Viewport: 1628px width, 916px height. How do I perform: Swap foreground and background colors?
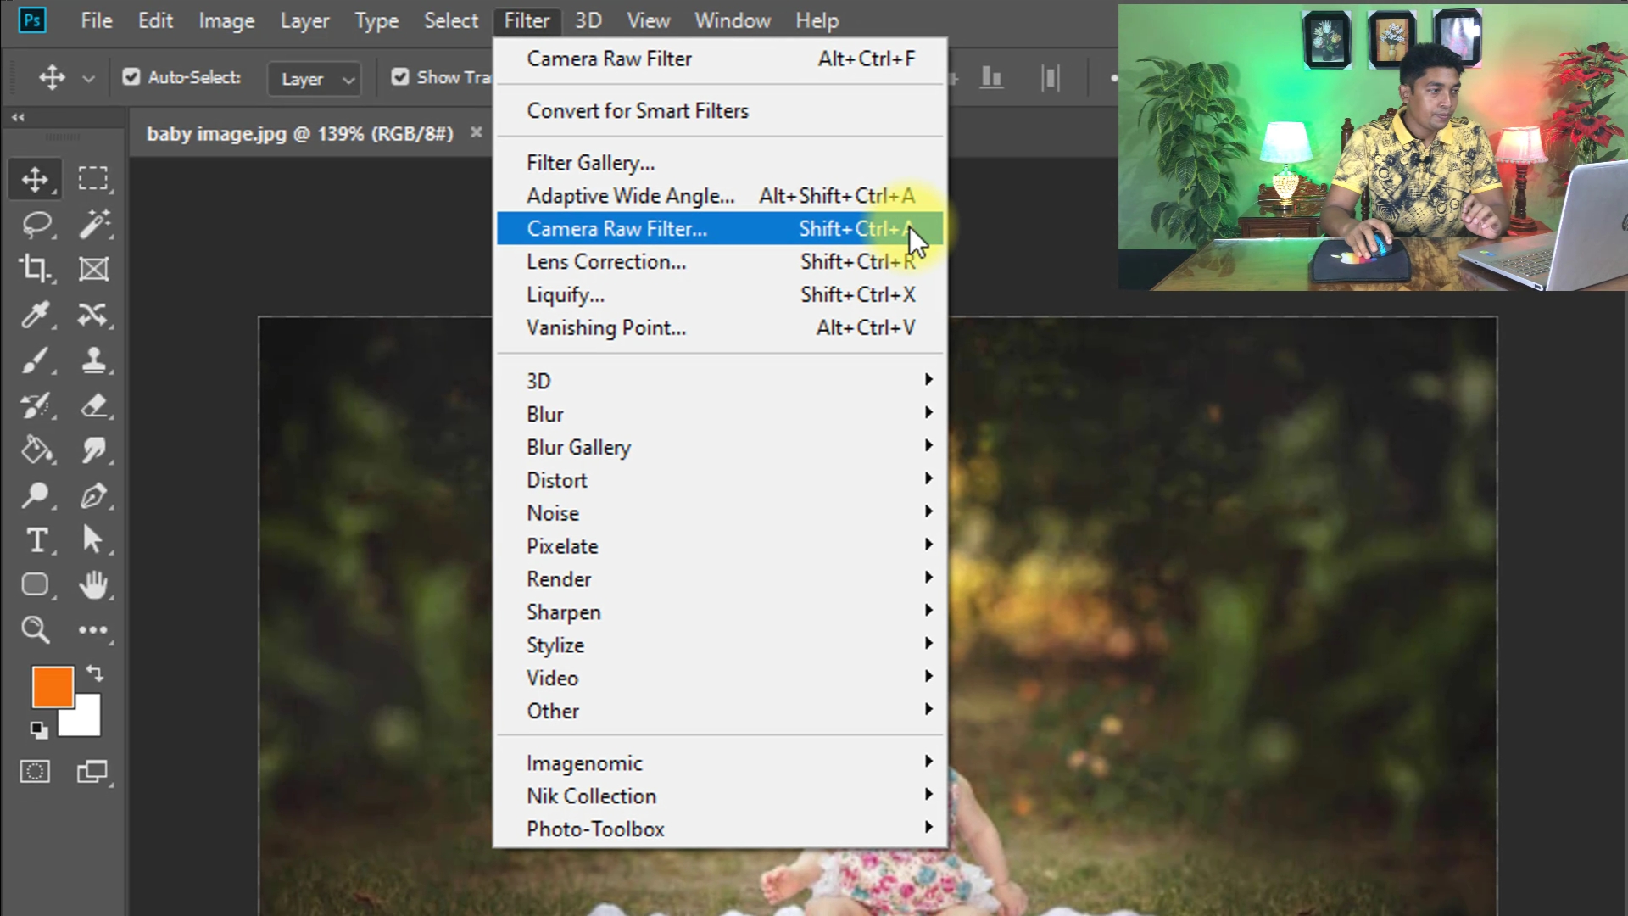click(x=95, y=673)
